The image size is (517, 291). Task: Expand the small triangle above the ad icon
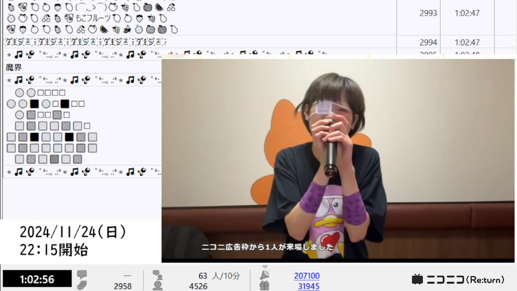point(265,267)
